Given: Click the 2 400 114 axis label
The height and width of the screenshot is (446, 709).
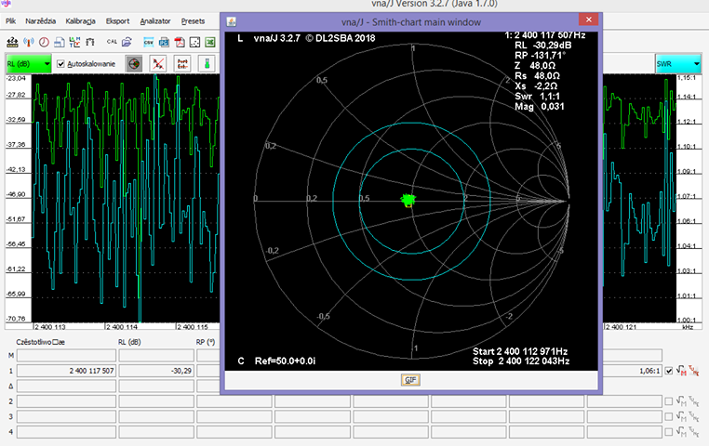Looking at the screenshot, I should (122, 327).
